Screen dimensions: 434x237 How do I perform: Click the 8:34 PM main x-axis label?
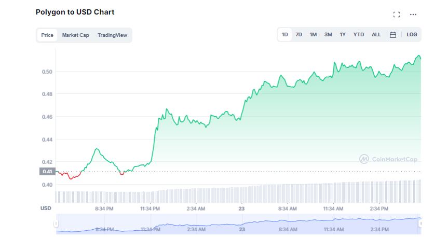[104, 208]
